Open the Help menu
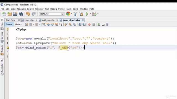177x99 pixels. pos(92,9)
